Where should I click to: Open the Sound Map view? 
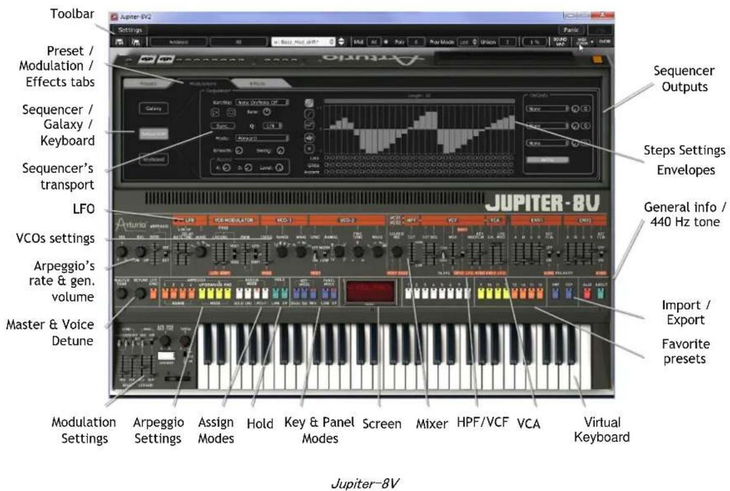point(560,42)
